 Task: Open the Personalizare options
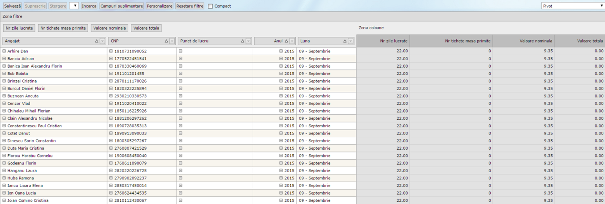[x=160, y=6]
